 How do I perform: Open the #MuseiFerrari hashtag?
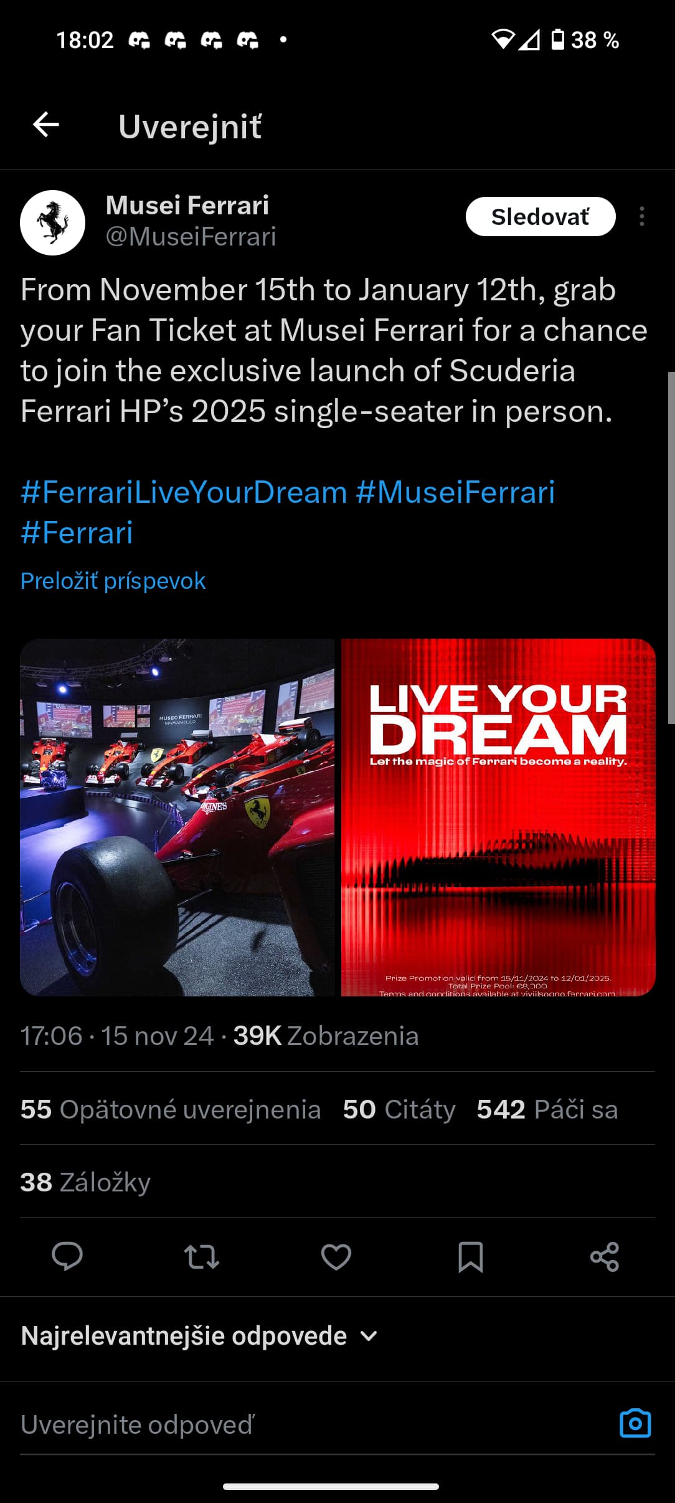coord(455,492)
